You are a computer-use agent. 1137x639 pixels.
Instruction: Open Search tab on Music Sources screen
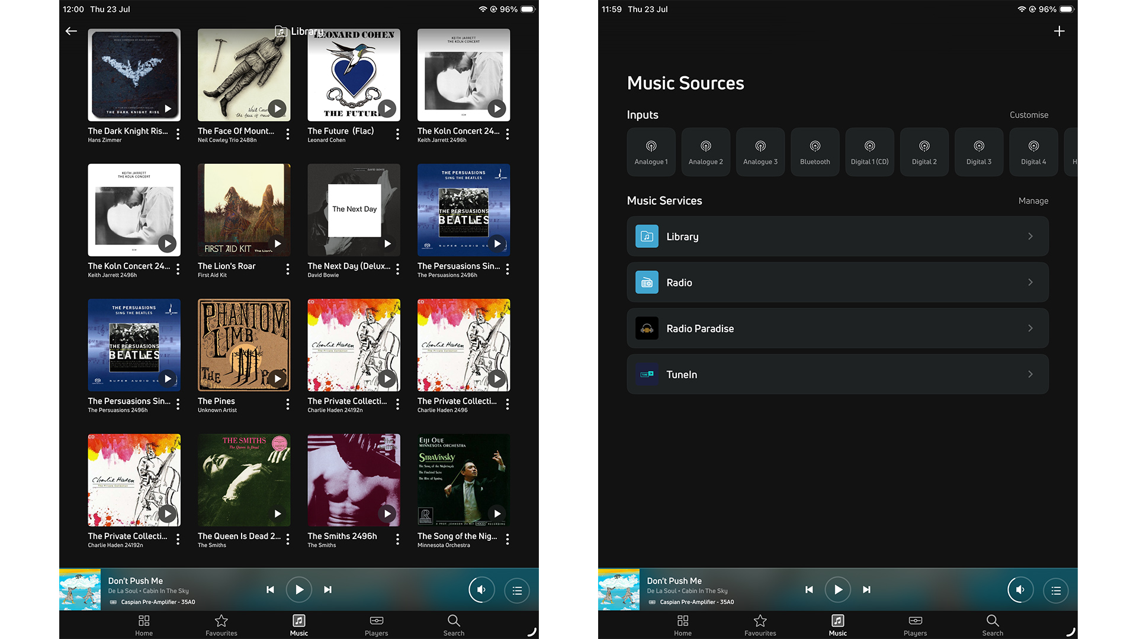(x=993, y=625)
